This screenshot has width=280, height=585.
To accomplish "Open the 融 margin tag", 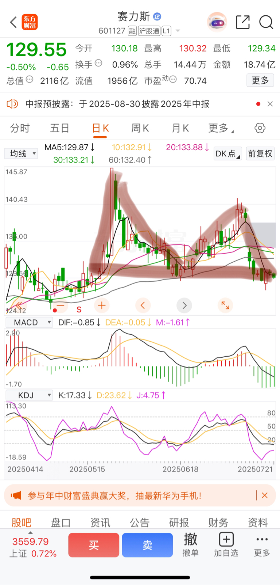I will tap(132, 31).
